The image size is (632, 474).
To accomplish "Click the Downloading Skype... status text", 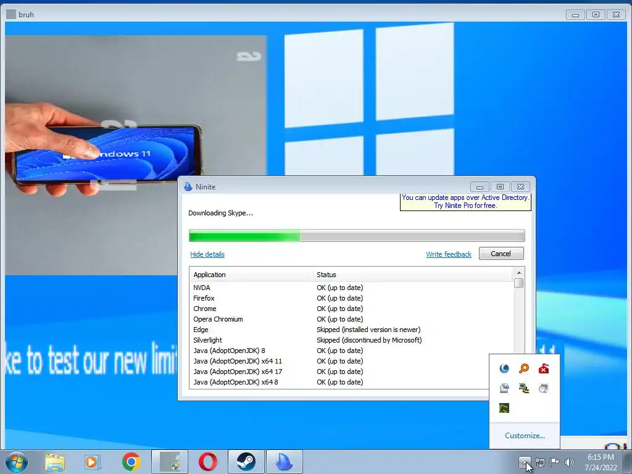I will 220,213.
